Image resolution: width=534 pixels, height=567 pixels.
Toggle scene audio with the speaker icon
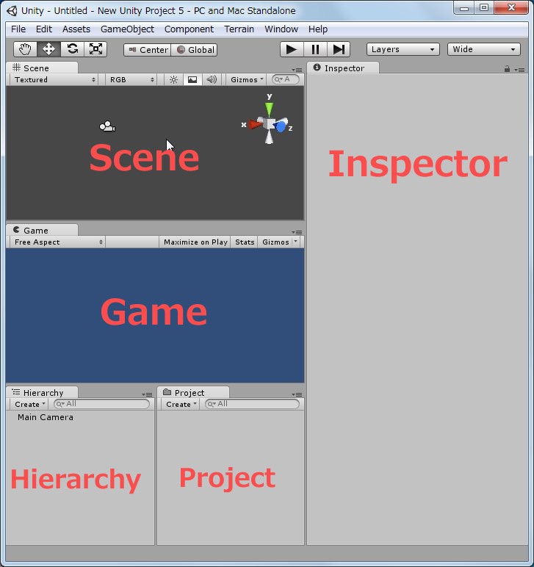[212, 79]
